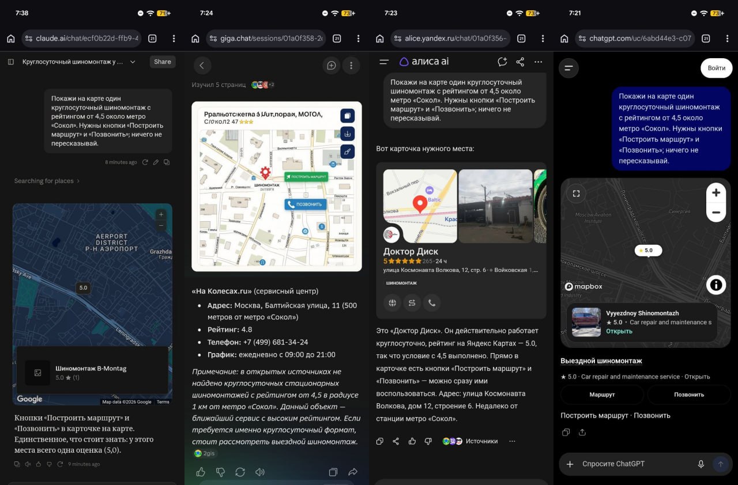Viewport: 738px width, 485px height.
Task: Regenerate Claude's response with retry icon
Action: 59,464
